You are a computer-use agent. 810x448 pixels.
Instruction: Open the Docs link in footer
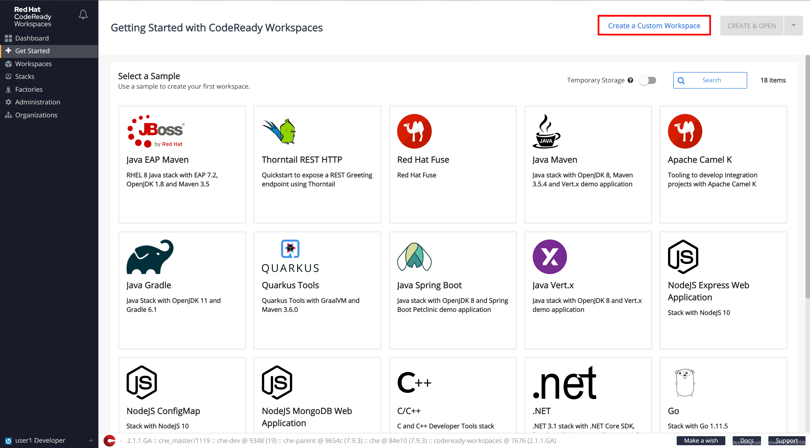[x=746, y=440]
